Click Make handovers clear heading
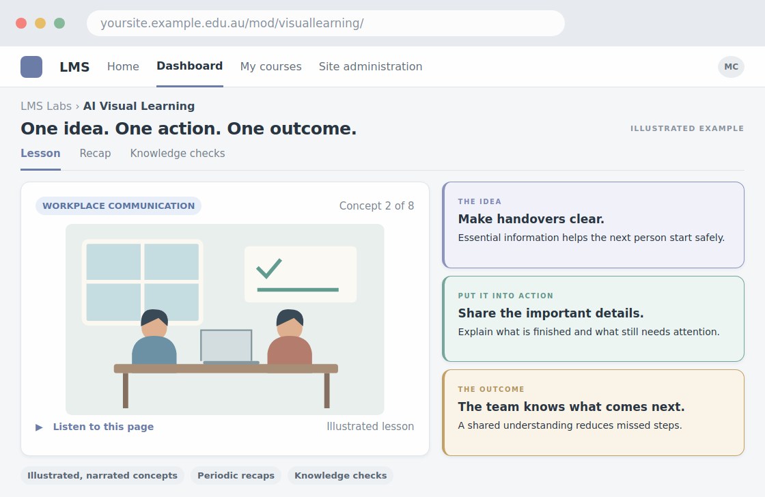The height and width of the screenshot is (497, 765). coord(531,219)
